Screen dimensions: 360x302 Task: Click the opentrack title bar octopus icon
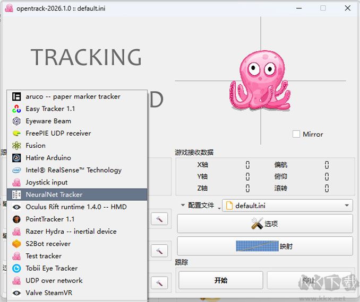tap(9, 8)
